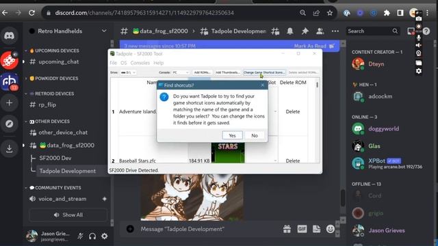The width and height of the screenshot is (438, 246).
Task: Share this page icon in address bar
Action: 316,13
